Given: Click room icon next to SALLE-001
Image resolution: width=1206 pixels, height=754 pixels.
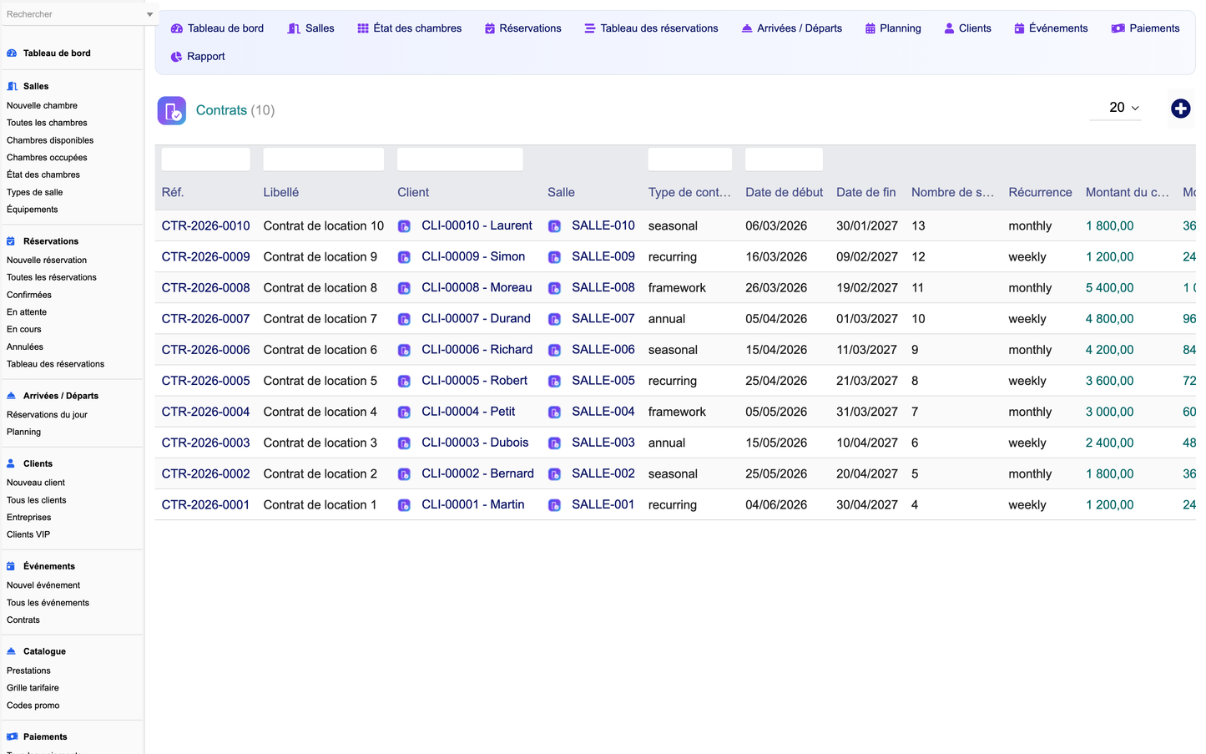Looking at the screenshot, I should tap(554, 505).
